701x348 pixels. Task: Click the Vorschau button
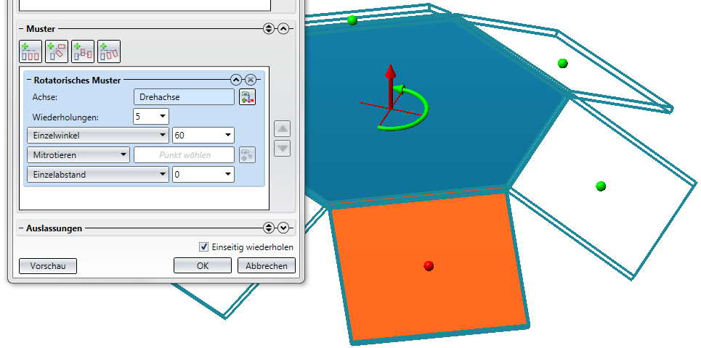click(x=48, y=266)
